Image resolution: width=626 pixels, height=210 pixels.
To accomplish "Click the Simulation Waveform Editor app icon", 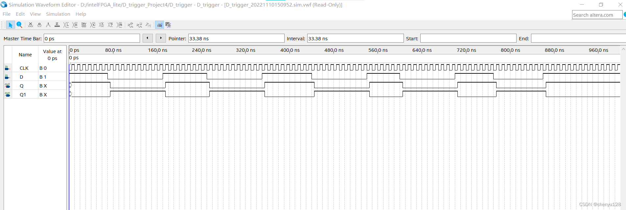I will pyautogui.click(x=4, y=5).
